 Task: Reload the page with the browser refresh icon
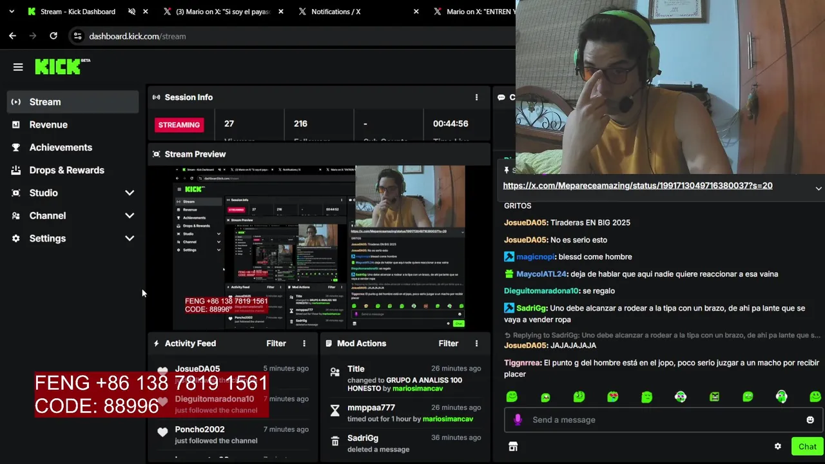point(53,36)
